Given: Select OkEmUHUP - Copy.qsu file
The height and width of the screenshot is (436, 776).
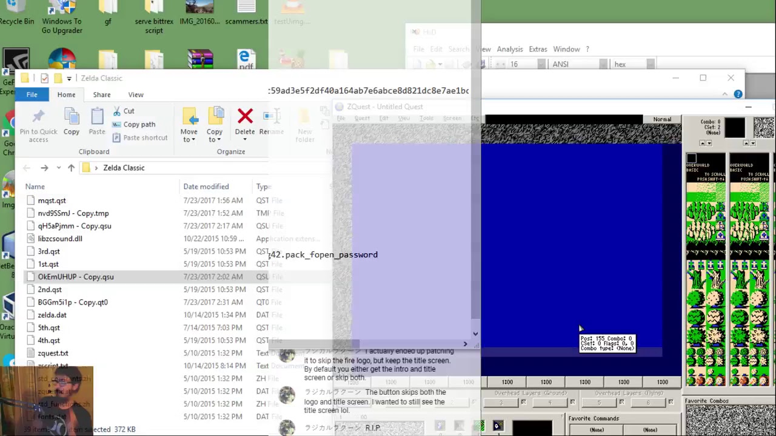Looking at the screenshot, I should (76, 277).
